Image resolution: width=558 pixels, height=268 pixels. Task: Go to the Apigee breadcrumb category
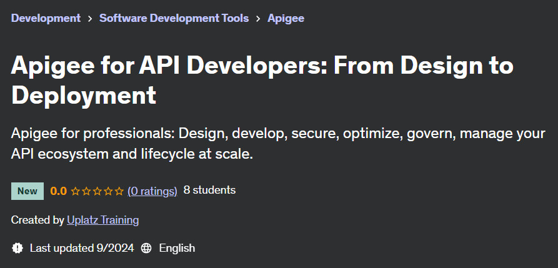pos(286,18)
